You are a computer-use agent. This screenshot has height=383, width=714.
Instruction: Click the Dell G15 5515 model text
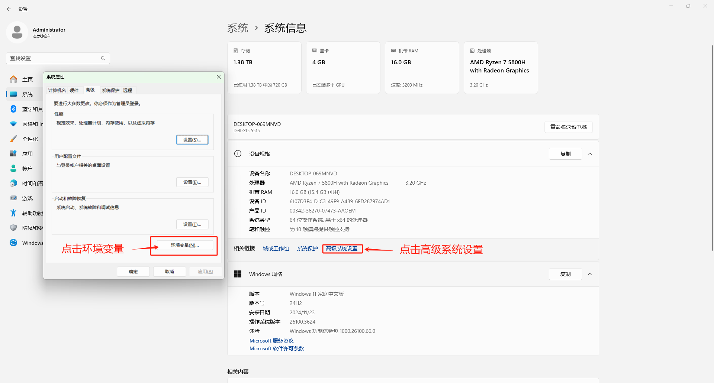pyautogui.click(x=247, y=131)
